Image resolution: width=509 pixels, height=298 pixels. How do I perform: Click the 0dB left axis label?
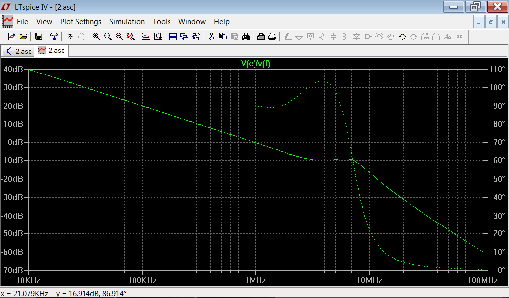pos(15,142)
